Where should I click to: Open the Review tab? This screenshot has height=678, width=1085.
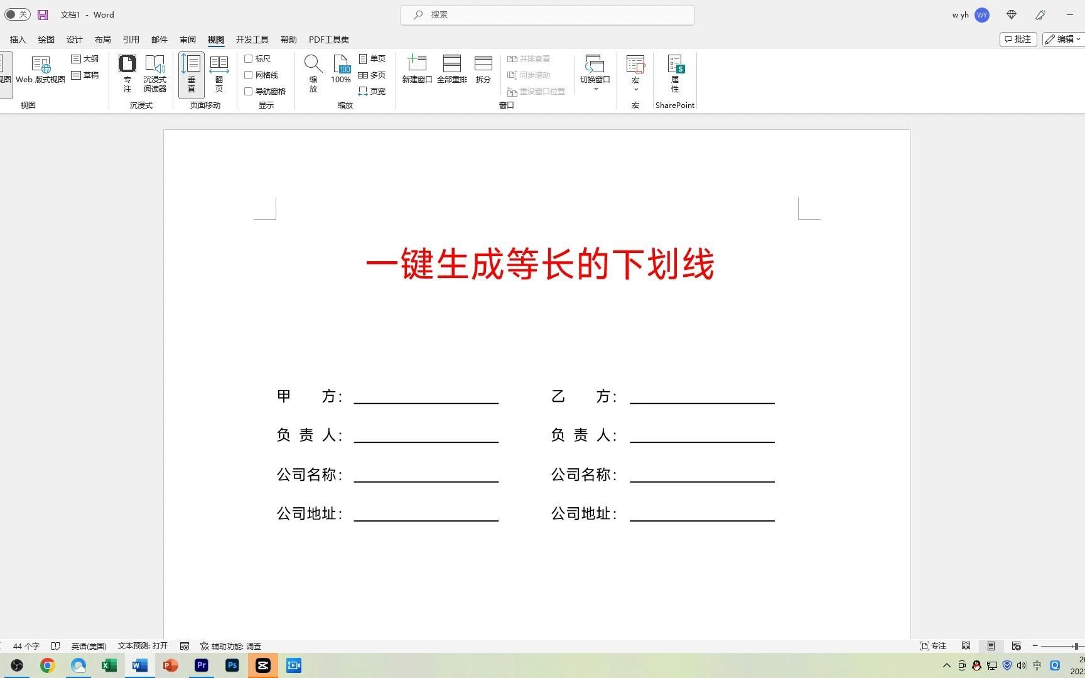188,40
